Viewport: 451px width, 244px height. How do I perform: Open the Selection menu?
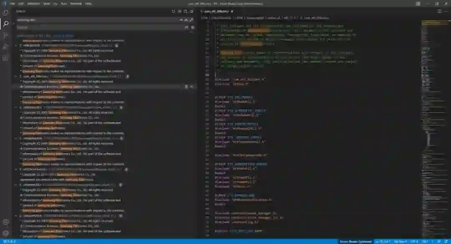(33, 4)
